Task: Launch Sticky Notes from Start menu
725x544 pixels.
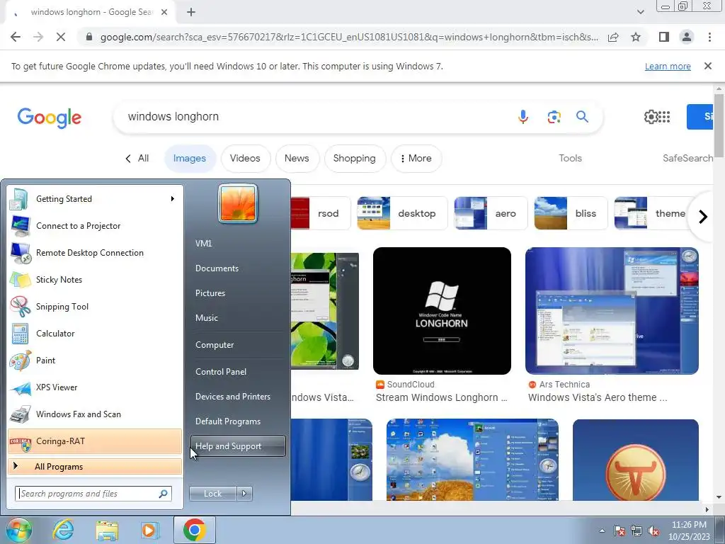Action: point(95,279)
